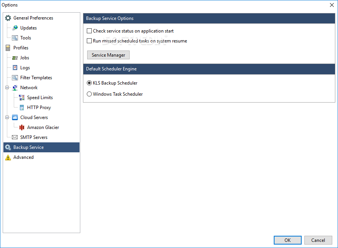Select Profiles in the options tree
Image resolution: width=338 pixels, height=248 pixels.
[x=21, y=48]
